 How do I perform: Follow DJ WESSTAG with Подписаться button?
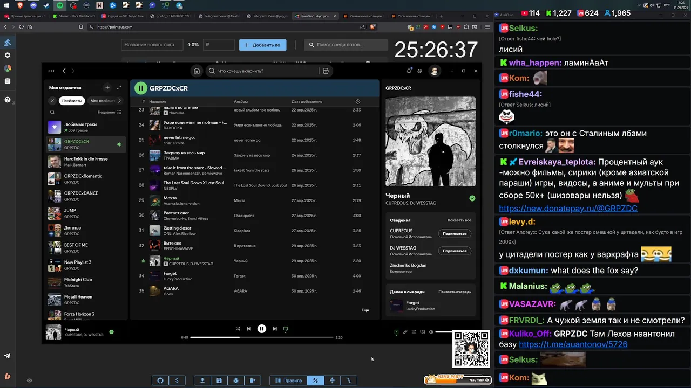pyautogui.click(x=455, y=251)
